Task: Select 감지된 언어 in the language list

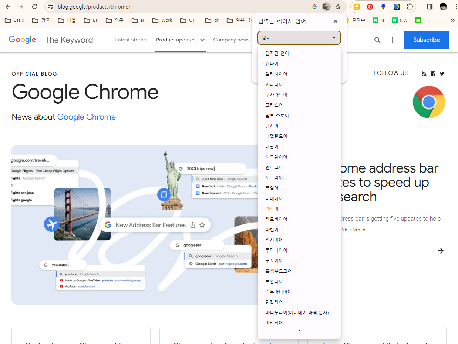Action: pos(299,53)
